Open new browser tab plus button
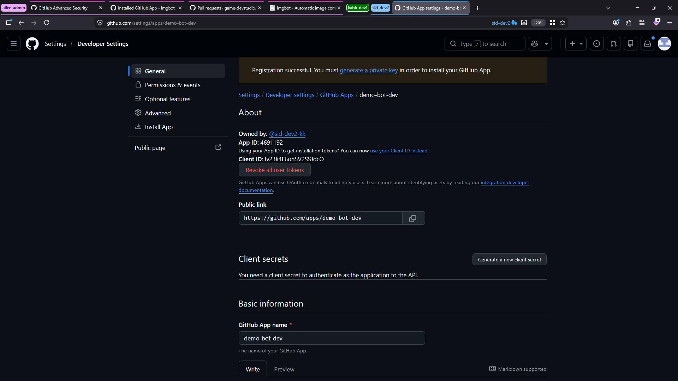 point(477,8)
